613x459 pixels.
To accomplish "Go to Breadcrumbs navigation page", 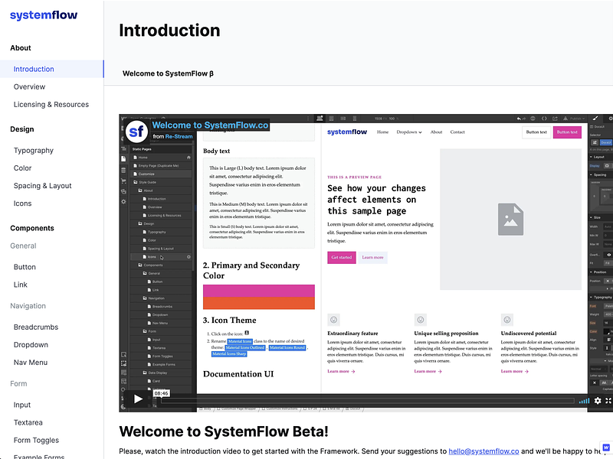I will pyautogui.click(x=36, y=327).
